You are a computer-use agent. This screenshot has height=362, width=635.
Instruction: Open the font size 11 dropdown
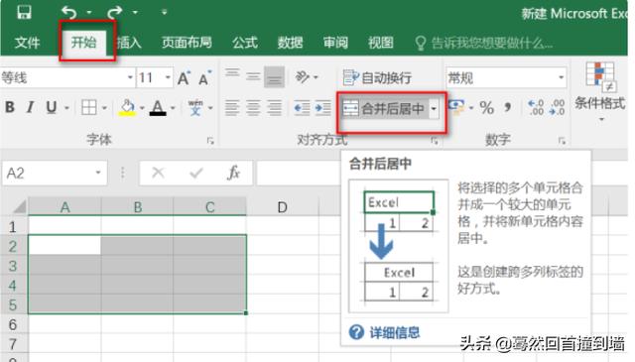(168, 77)
